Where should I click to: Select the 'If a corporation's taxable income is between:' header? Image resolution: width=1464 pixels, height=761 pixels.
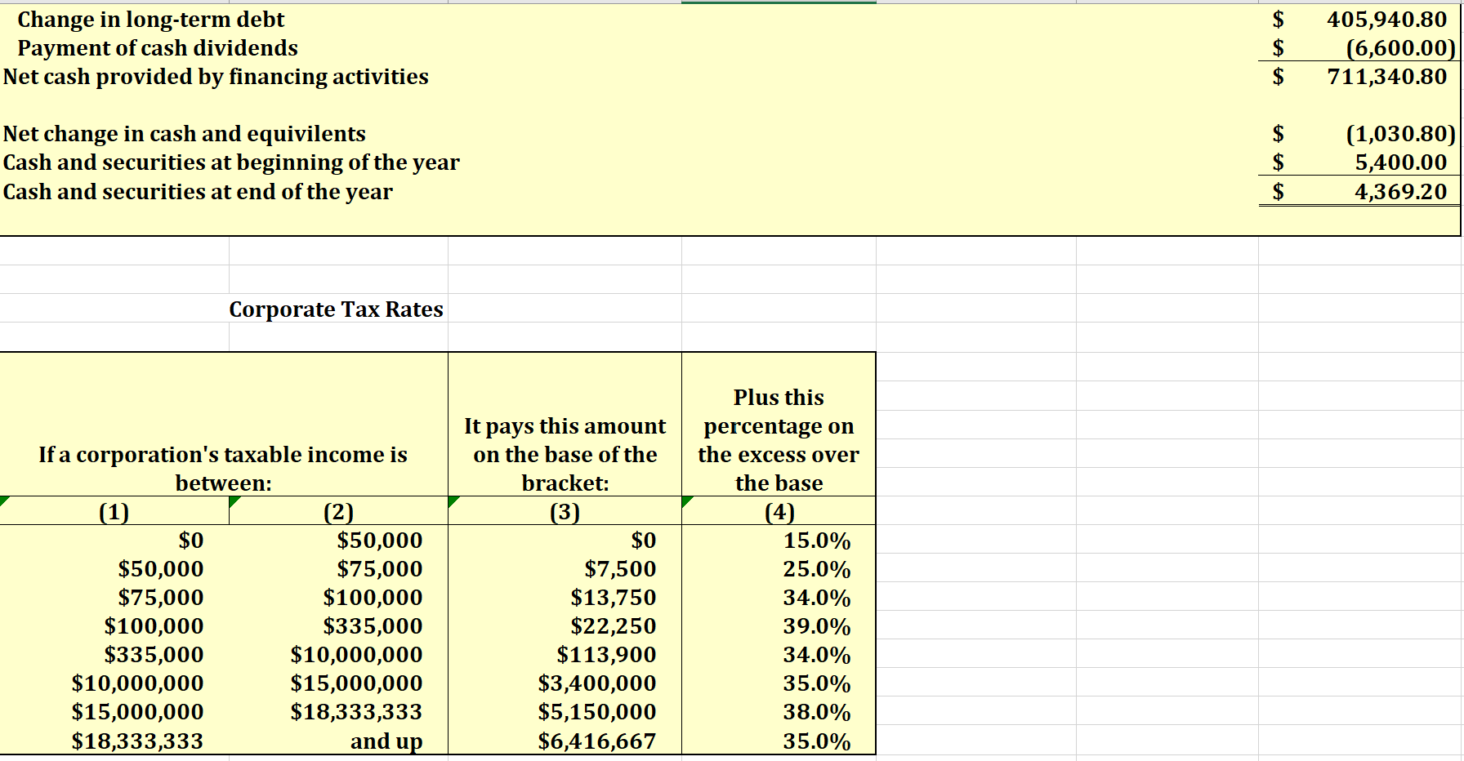tap(223, 469)
